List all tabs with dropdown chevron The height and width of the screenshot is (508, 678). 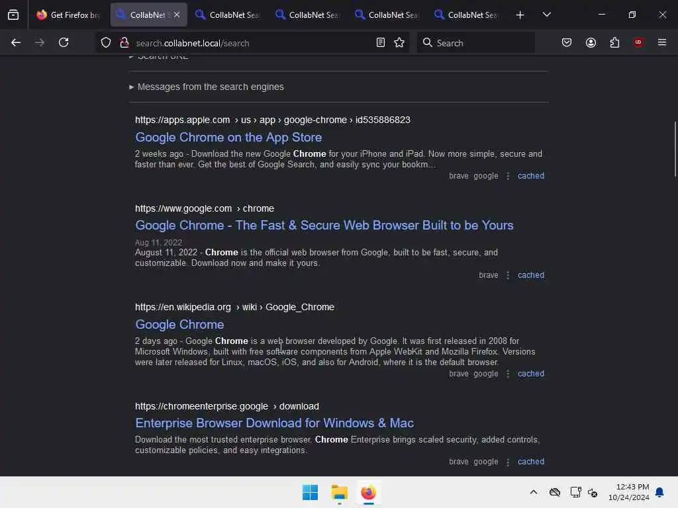[546, 15]
